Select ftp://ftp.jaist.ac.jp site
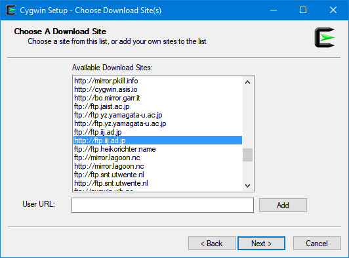This screenshot has width=349, height=258. pyautogui.click(x=158, y=106)
